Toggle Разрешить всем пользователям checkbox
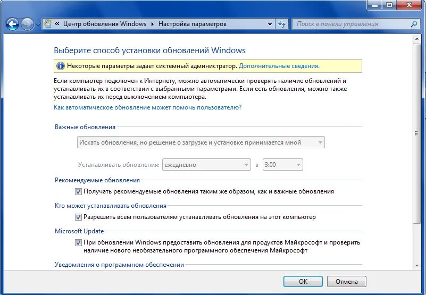Image resolution: width=426 pixels, height=295 pixels. tap(78, 217)
